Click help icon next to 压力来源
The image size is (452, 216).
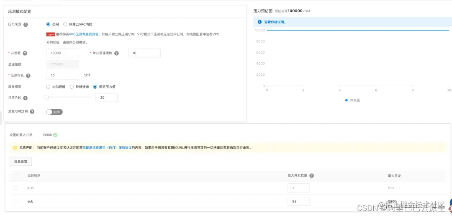coord(26,25)
